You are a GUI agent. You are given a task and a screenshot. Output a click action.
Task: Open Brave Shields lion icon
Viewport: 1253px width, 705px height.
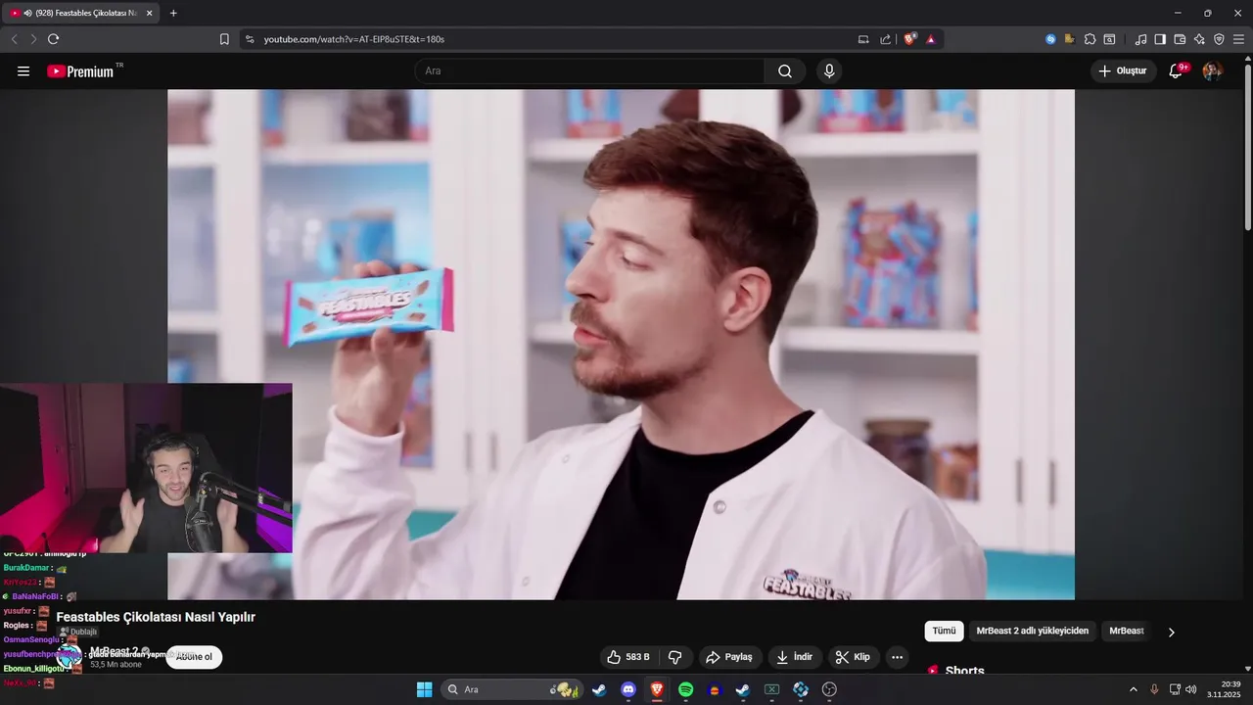coord(910,39)
